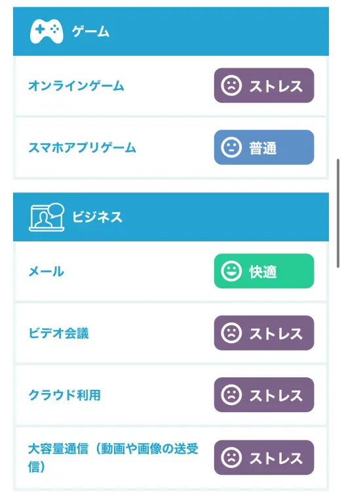
Task: Click the sad face icon beside オンラインゲーム
Action: 231,85
